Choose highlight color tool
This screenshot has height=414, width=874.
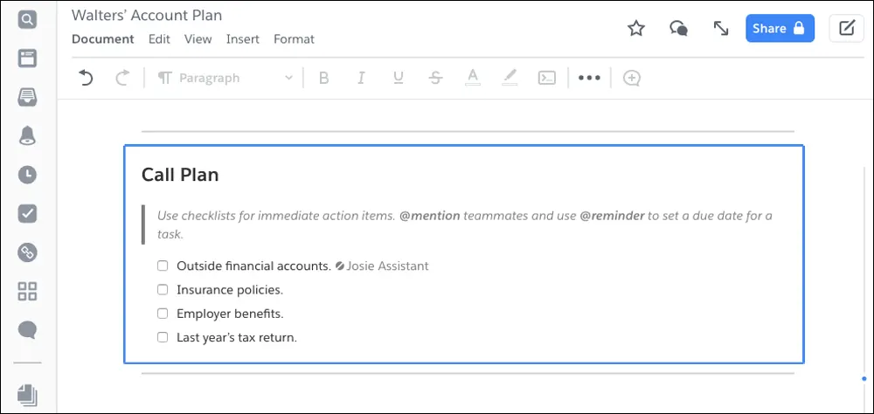[x=510, y=78]
